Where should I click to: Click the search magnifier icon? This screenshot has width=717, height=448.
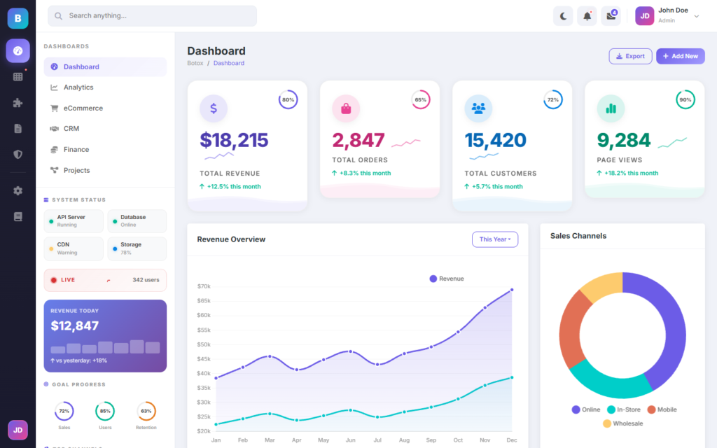pyautogui.click(x=59, y=16)
